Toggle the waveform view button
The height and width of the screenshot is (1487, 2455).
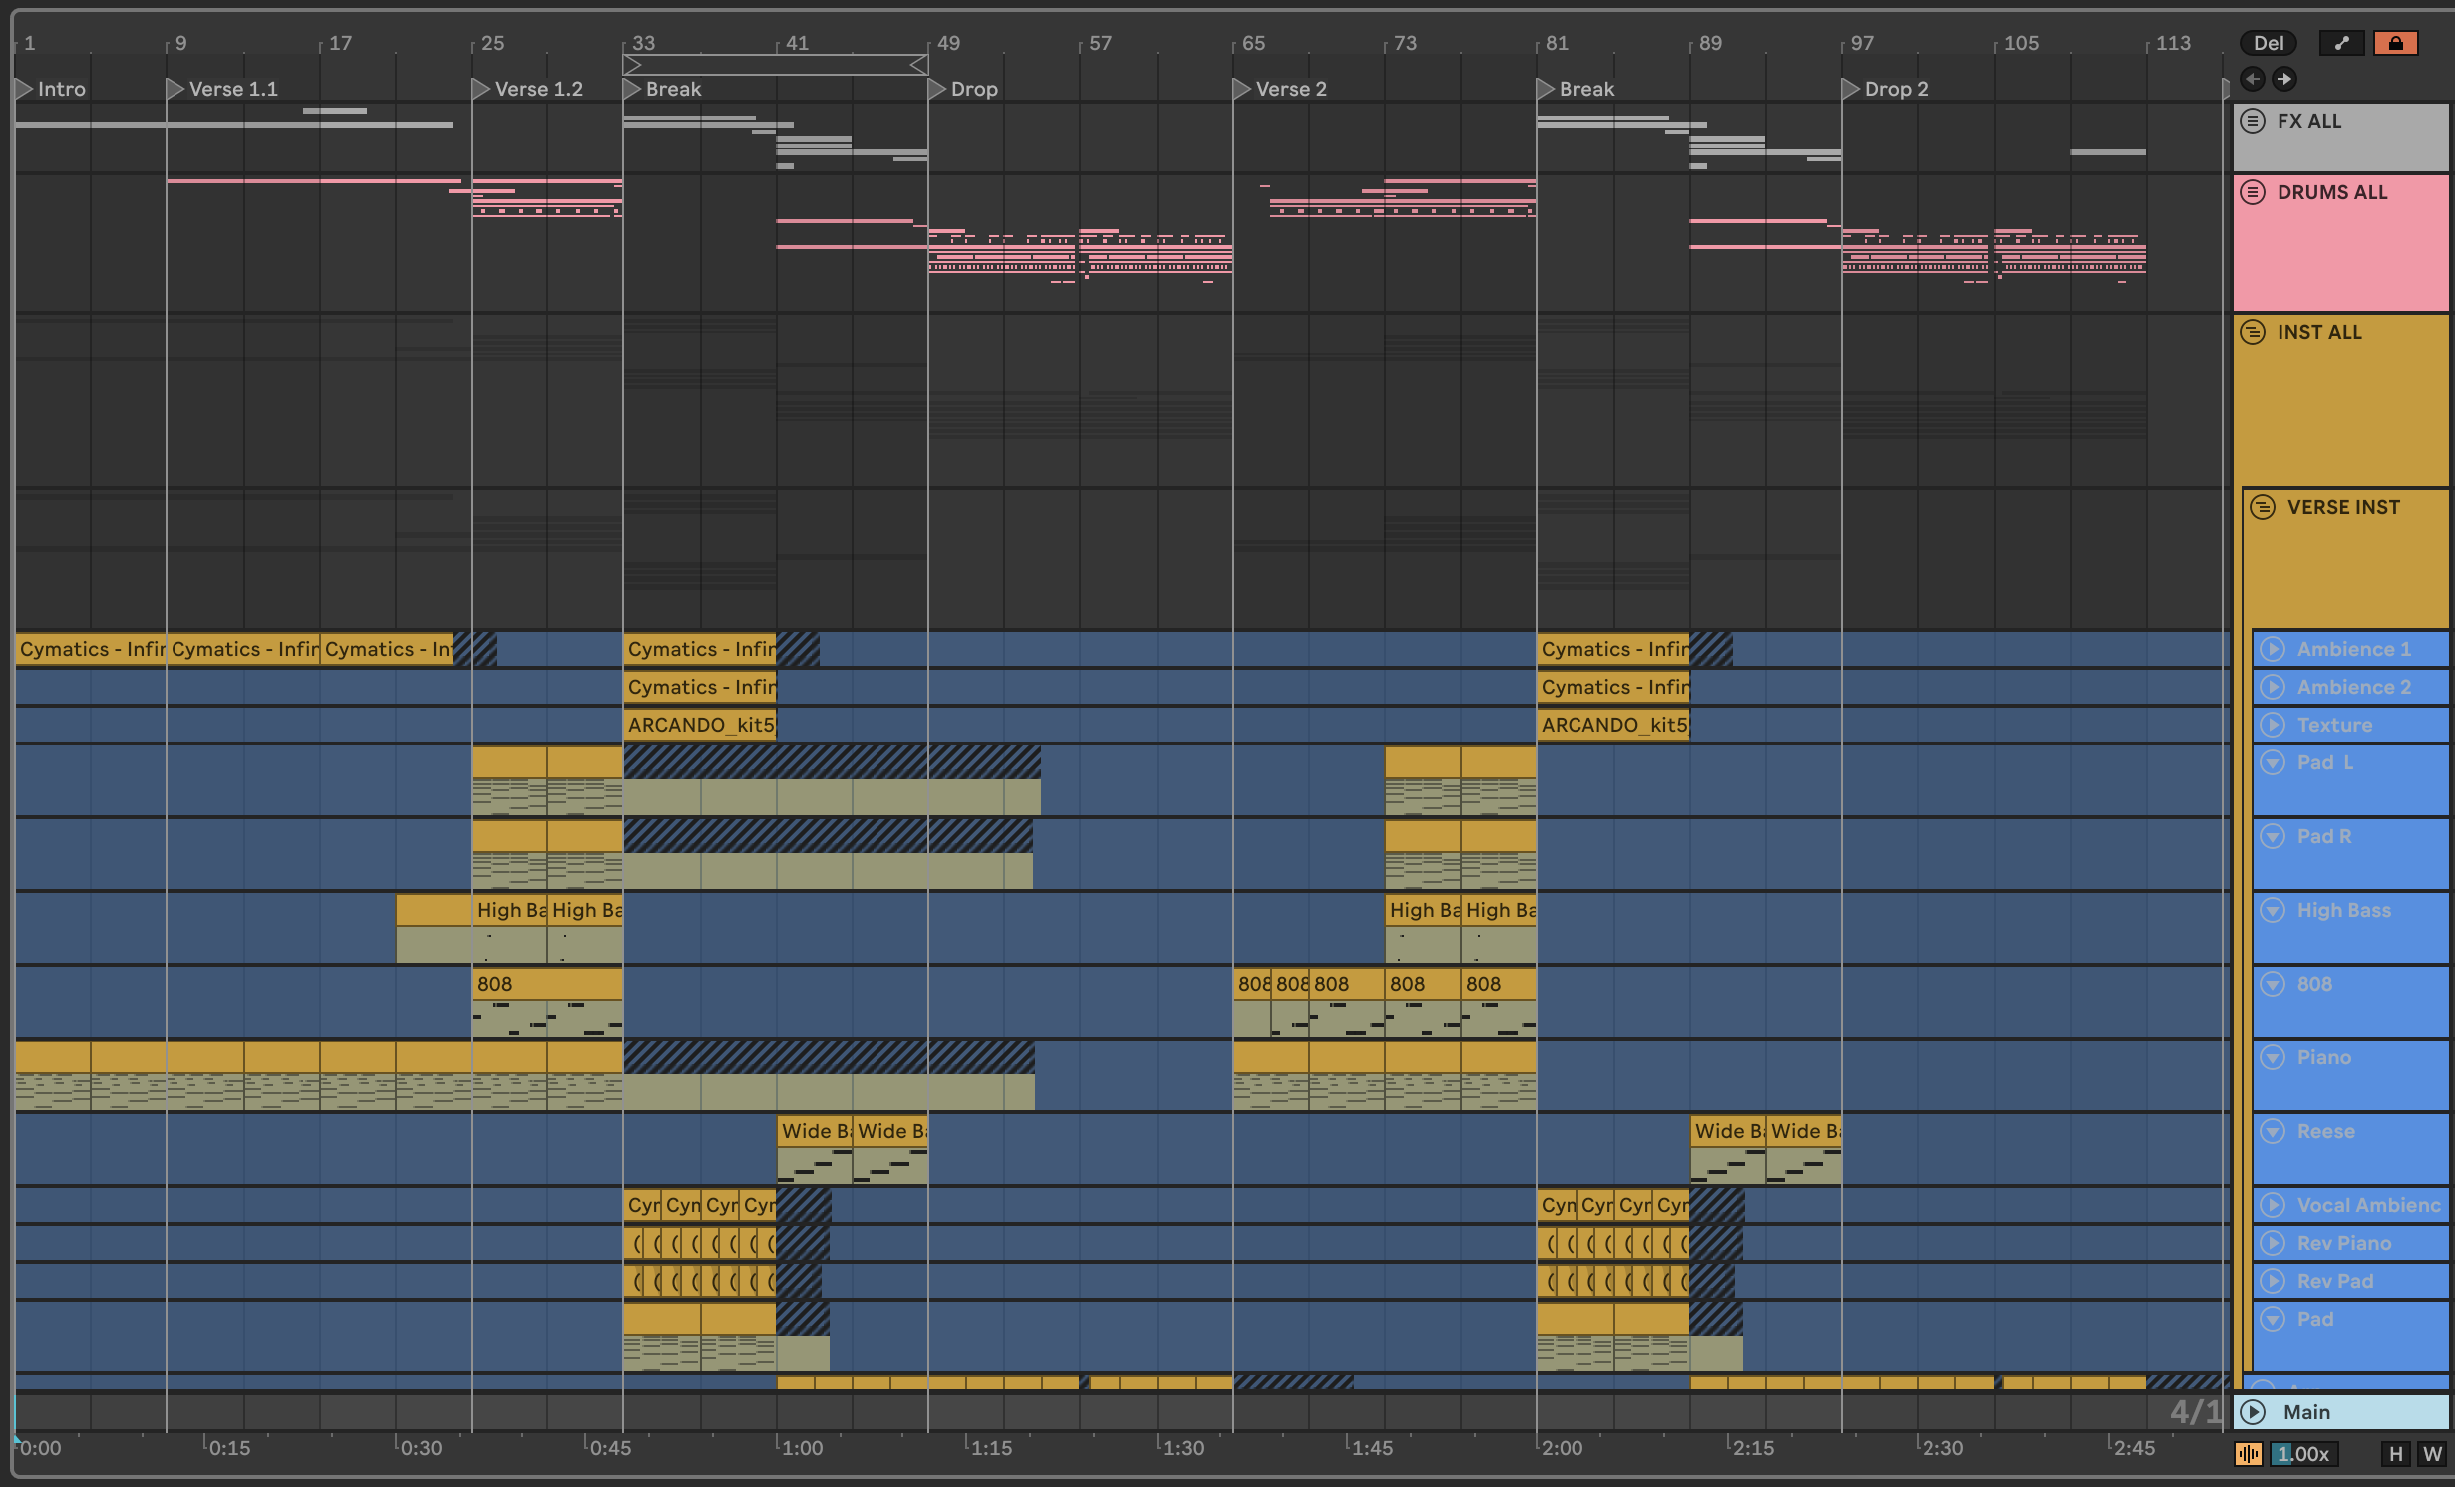coord(2249,1454)
